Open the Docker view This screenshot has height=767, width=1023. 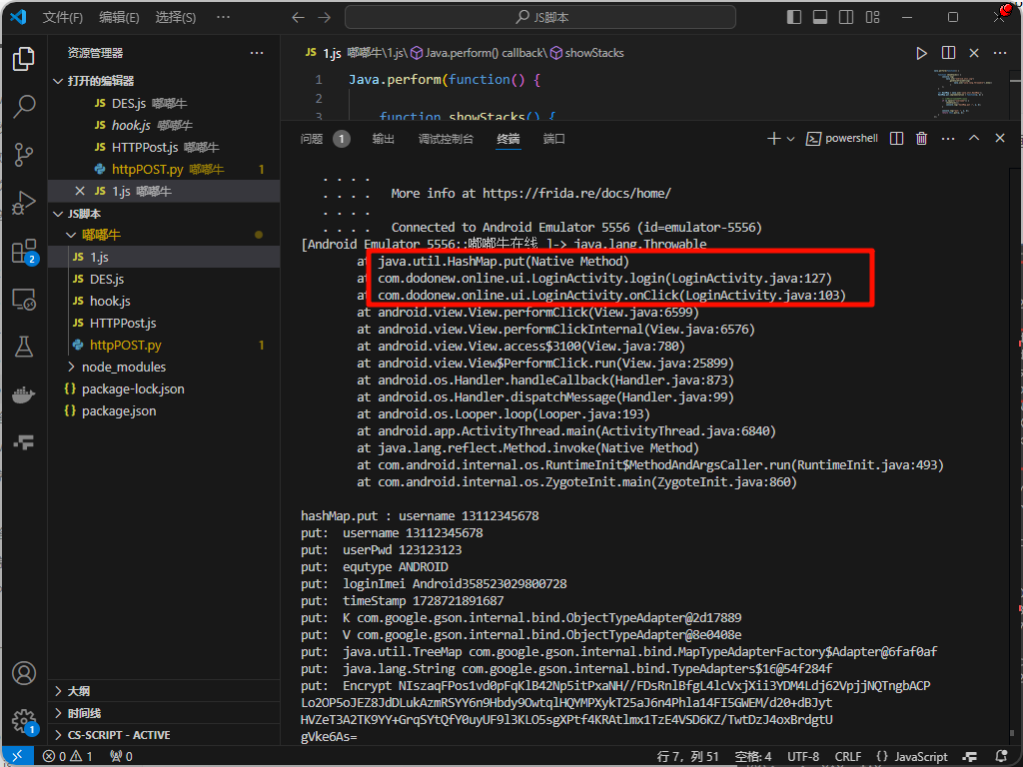(24, 394)
